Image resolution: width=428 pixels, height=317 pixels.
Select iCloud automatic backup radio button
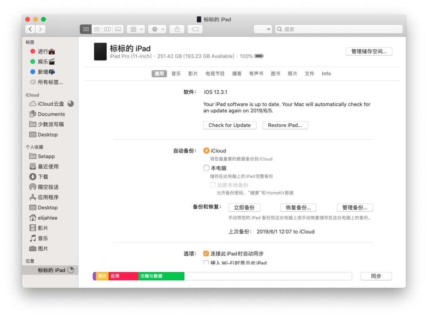pyautogui.click(x=206, y=151)
